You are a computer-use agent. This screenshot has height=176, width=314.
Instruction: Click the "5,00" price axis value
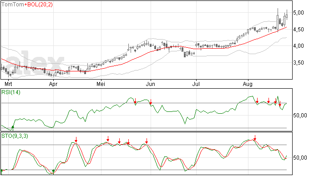pos(299,13)
